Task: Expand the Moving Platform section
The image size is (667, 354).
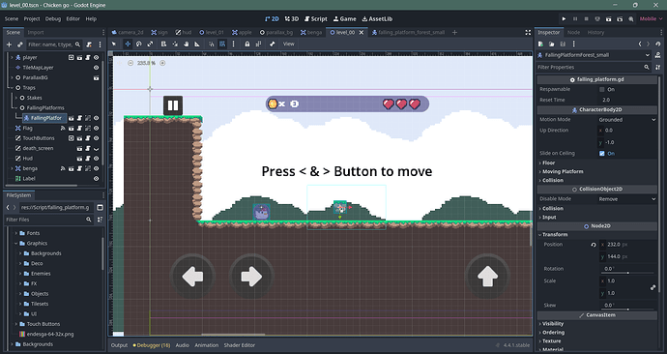Action: coord(563,171)
